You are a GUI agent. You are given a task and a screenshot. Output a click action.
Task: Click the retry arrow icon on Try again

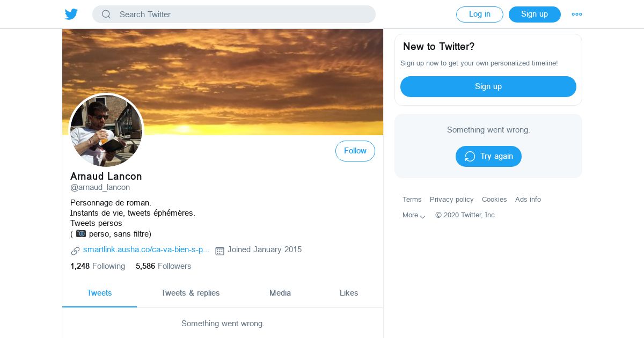[x=470, y=156]
